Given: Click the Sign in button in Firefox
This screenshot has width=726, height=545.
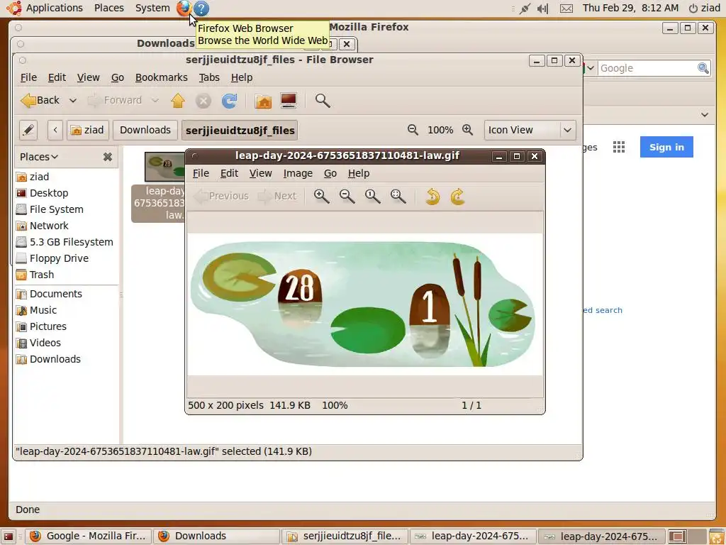Looking at the screenshot, I should (666, 148).
